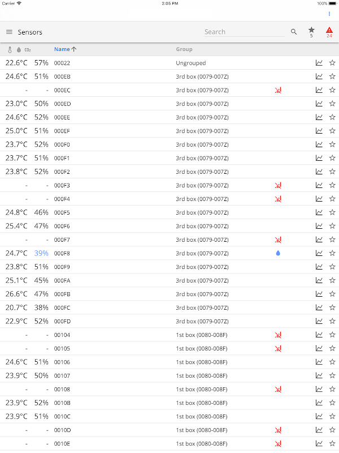Open chart for sensor 00022
The image size is (339, 453).
[319, 63]
